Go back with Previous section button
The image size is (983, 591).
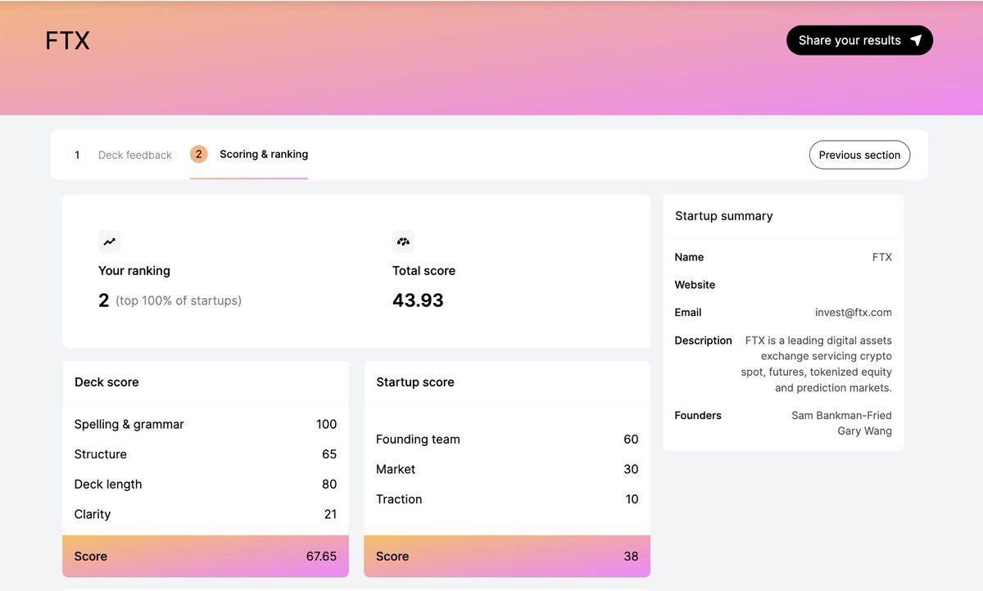tap(859, 155)
